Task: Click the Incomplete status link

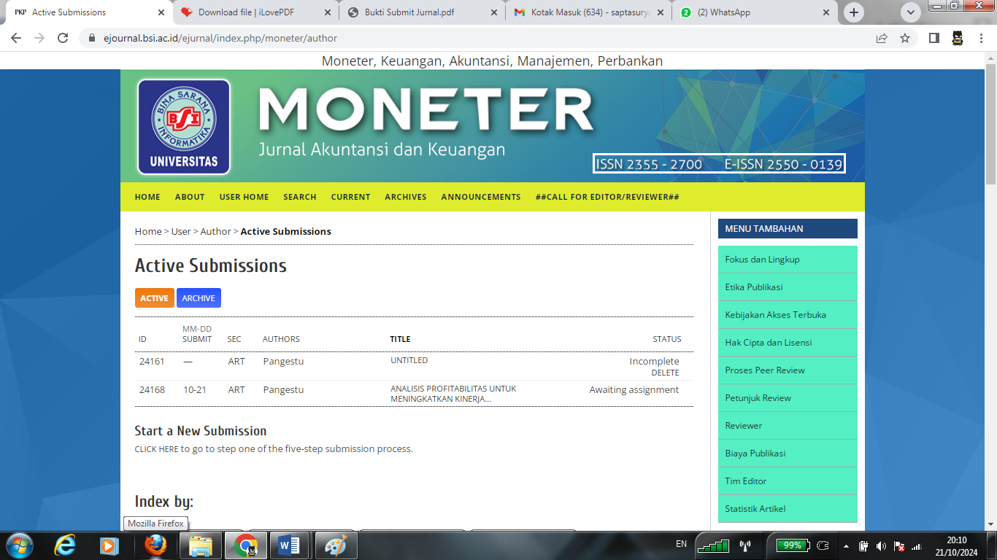Action: [x=654, y=361]
